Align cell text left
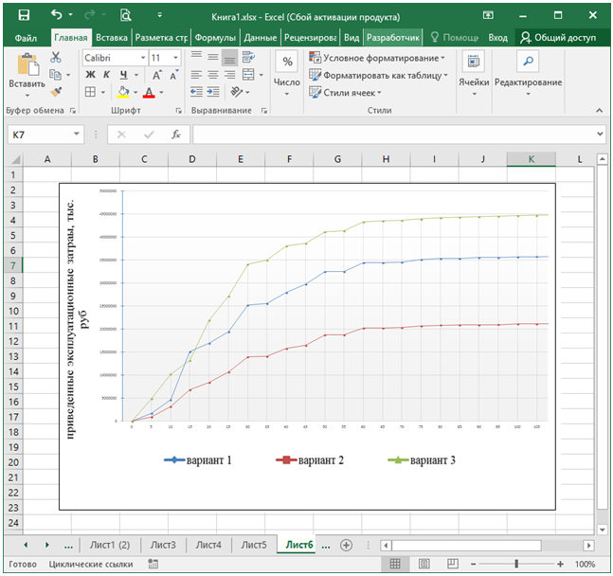This screenshot has width=613, height=576. click(196, 74)
